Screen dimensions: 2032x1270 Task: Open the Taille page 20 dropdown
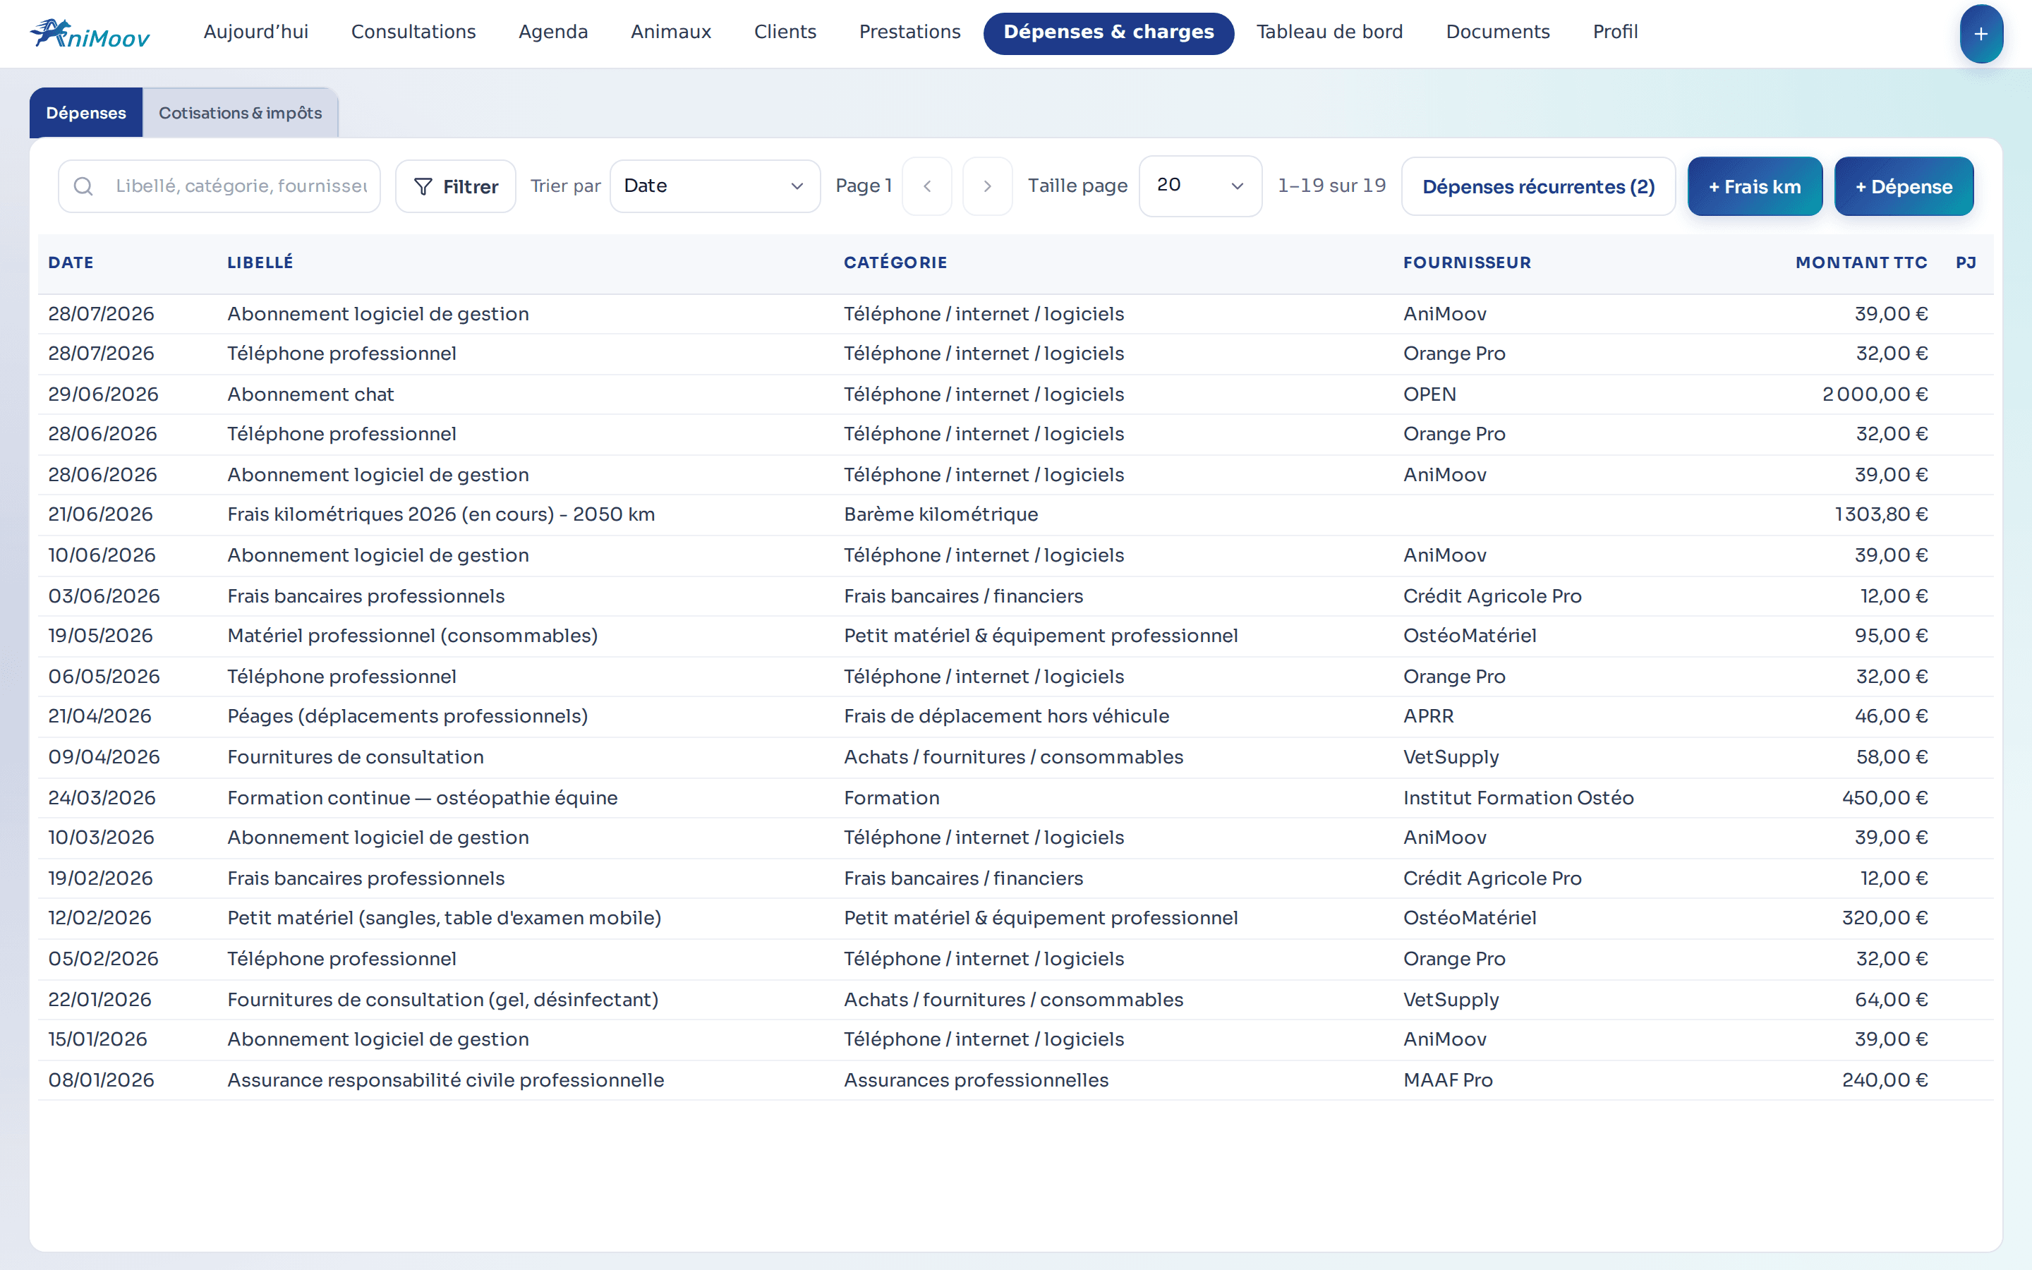click(x=1200, y=186)
